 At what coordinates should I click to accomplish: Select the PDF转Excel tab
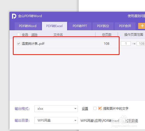click(55, 26)
